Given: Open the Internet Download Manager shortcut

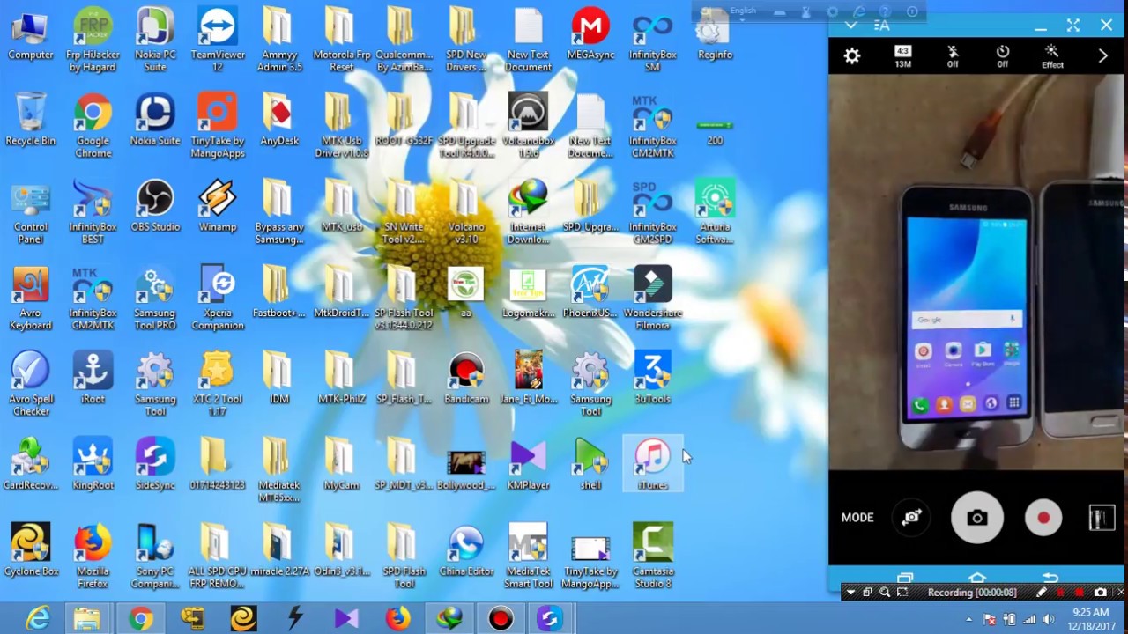Looking at the screenshot, I should point(528,212).
